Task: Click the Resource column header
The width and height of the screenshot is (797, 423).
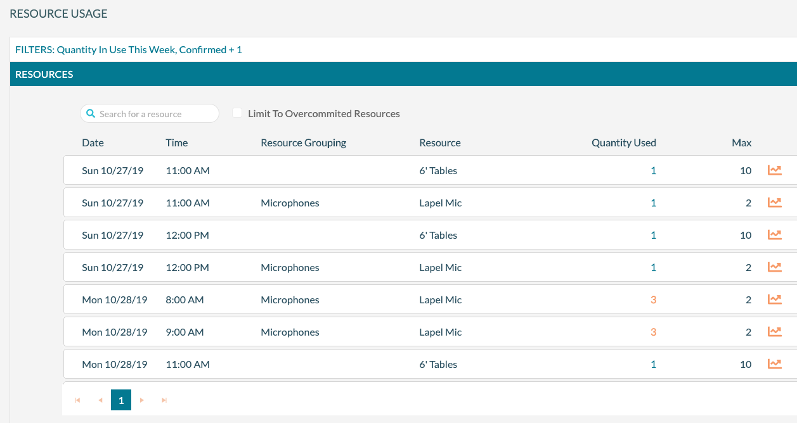Action: coord(440,142)
